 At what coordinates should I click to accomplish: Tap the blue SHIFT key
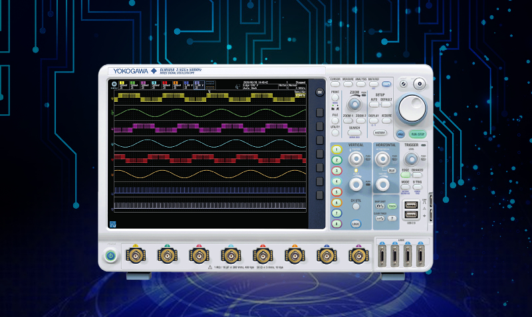386,84
